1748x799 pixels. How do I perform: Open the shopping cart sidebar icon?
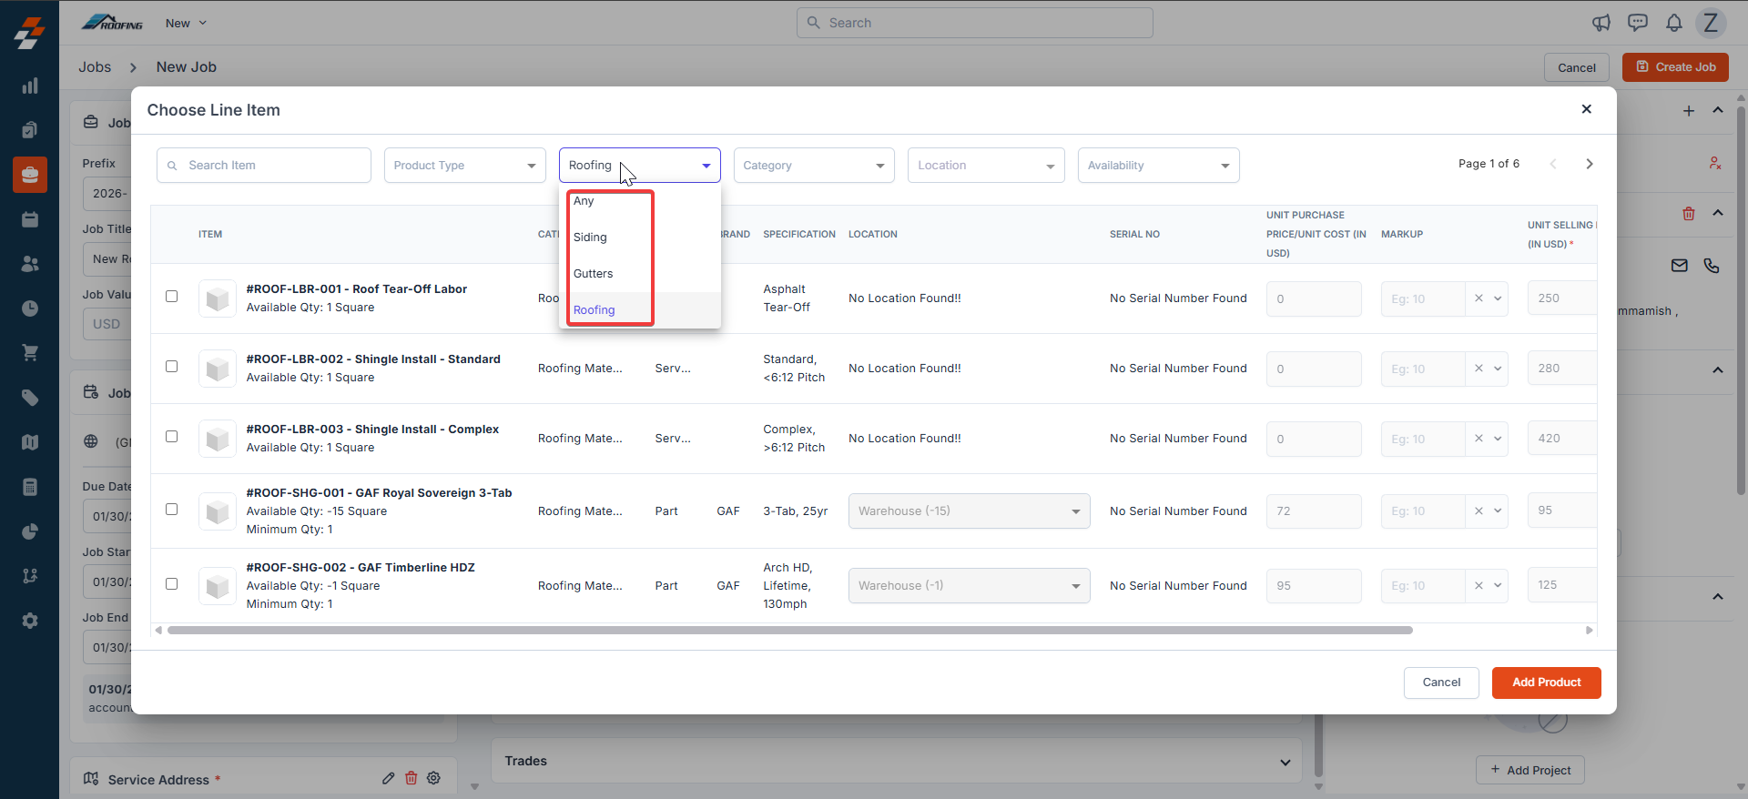[30, 352]
